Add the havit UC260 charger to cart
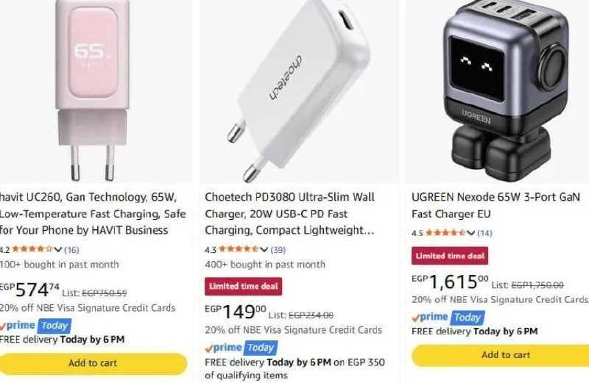This screenshot has width=589, height=383. click(93, 363)
